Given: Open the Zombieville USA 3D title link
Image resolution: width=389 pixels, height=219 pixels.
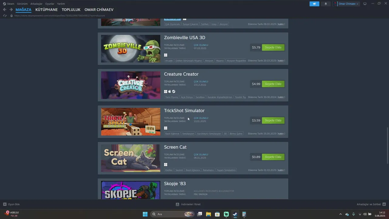Looking at the screenshot, I should point(184,38).
